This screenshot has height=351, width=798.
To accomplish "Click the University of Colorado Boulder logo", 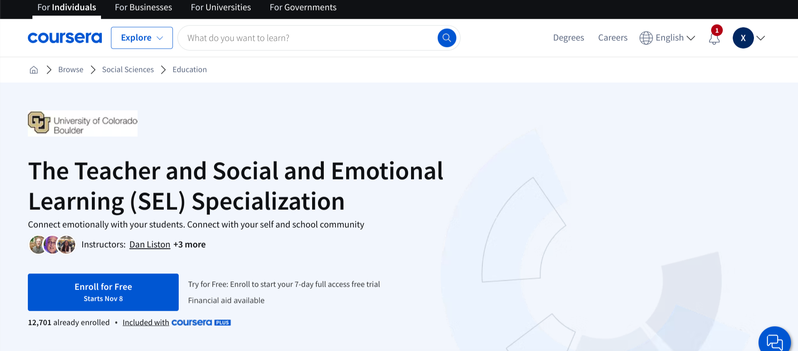I will coord(83,123).
